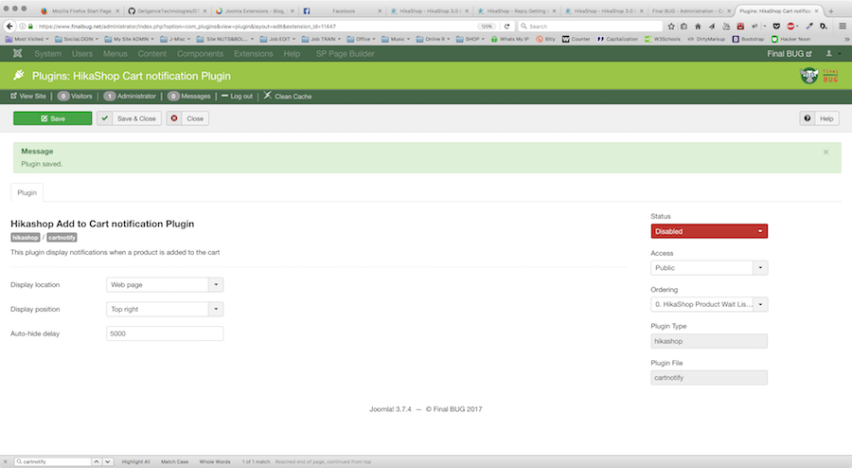Click the browser home icon
The height and width of the screenshot is (468, 852).
click(x=698, y=27)
